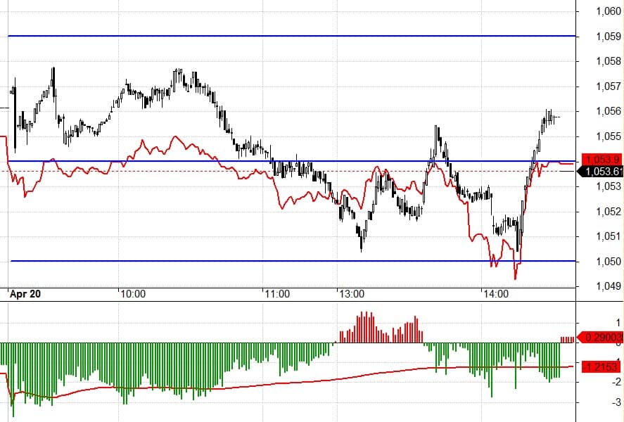This screenshot has height=422, width=624.
Task: Click the small red bars at histogram's right end
Action: point(567,340)
